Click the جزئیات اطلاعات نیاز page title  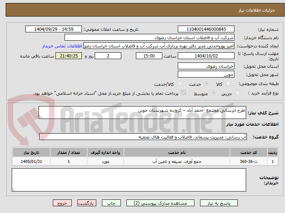tap(257, 10)
